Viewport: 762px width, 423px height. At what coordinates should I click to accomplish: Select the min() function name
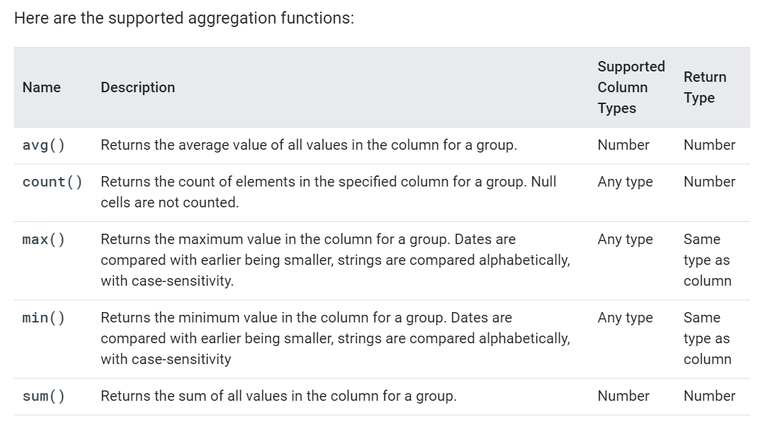[x=44, y=318]
